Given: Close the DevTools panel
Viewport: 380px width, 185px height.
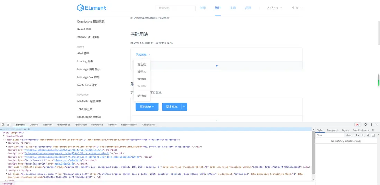Looking at the screenshot, I should [x=377, y=125].
